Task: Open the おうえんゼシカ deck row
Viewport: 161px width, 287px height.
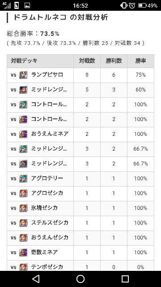Action: tap(80, 238)
